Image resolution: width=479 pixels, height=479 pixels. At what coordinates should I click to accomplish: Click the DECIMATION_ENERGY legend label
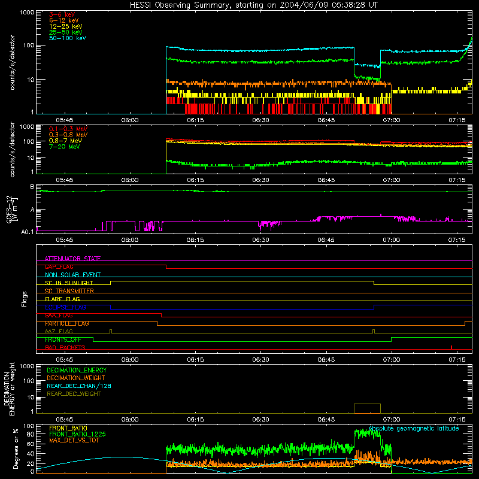click(77, 370)
